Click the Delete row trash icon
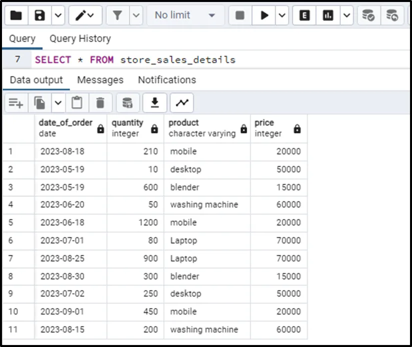This screenshot has width=412, height=347. click(x=100, y=103)
